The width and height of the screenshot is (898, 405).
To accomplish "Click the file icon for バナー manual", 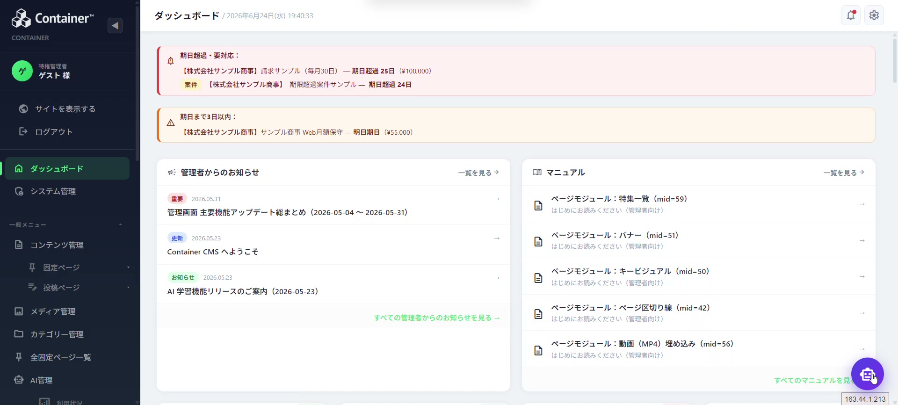I will tap(538, 241).
